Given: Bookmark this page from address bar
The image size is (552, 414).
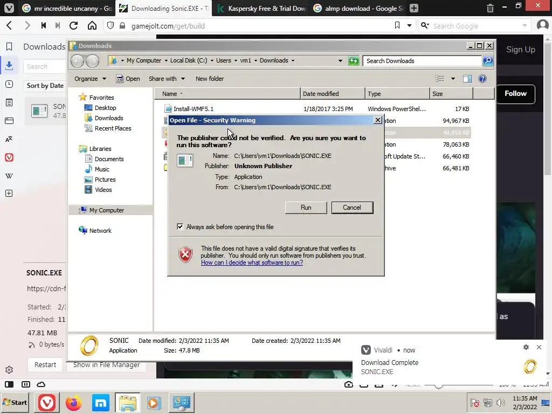Looking at the screenshot, I should 397,25.
